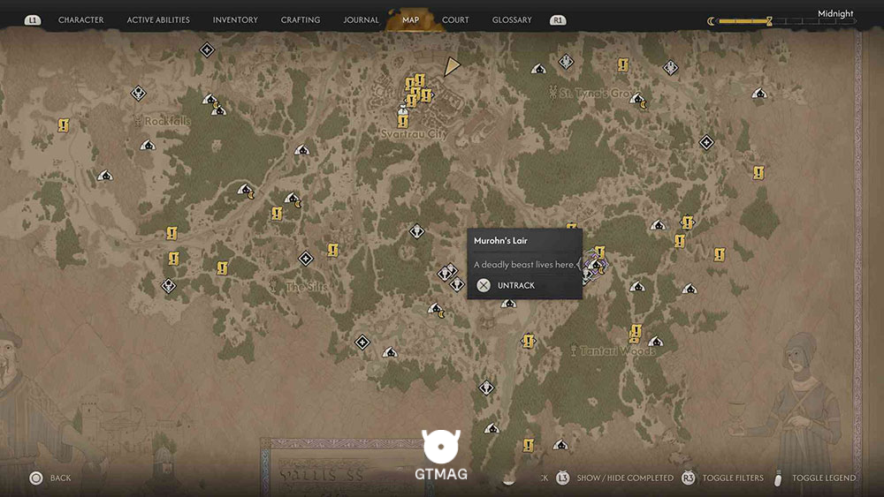Viewport: 884px width, 497px height.
Task: Select the purple-highlighted tracked lair marker
Action: 595,266
